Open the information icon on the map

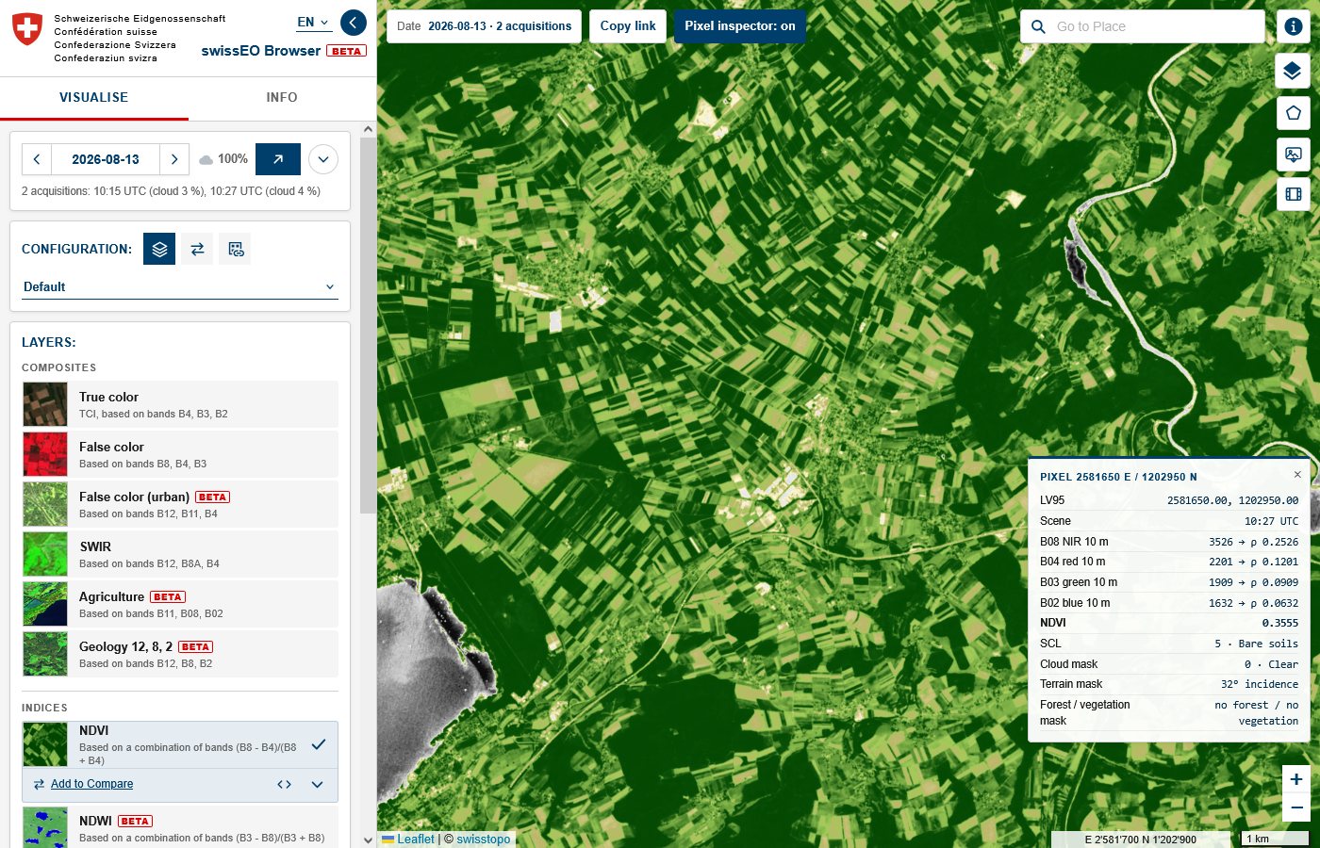pyautogui.click(x=1294, y=26)
